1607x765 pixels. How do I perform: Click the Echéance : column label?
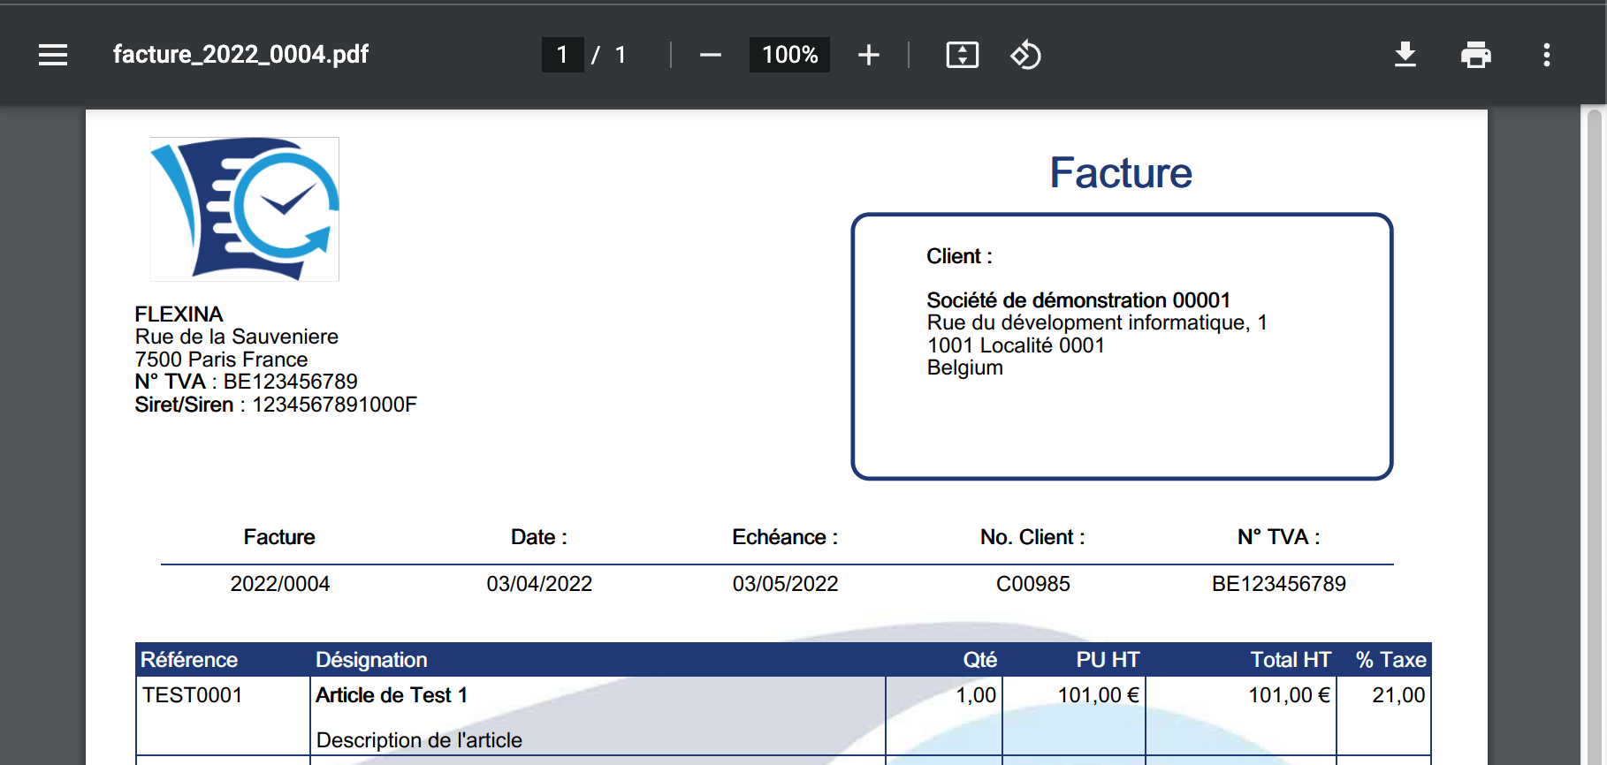pyautogui.click(x=785, y=537)
